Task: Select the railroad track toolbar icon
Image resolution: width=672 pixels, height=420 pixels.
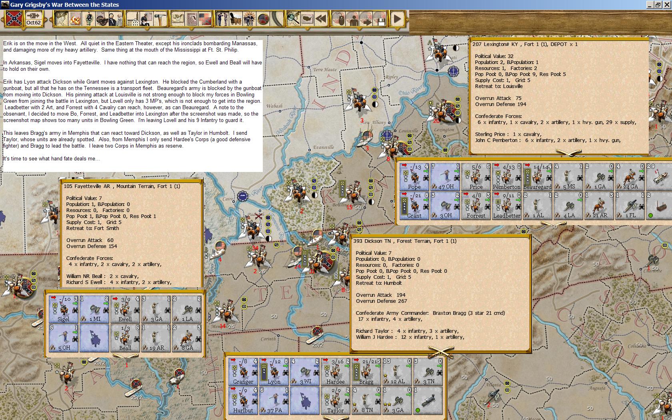Action: pos(276,18)
